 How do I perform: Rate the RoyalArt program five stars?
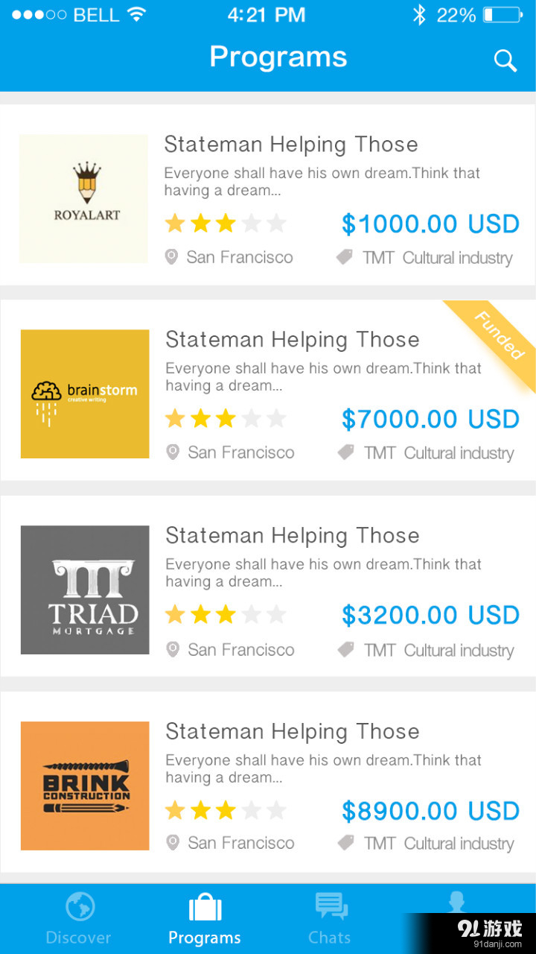276,223
